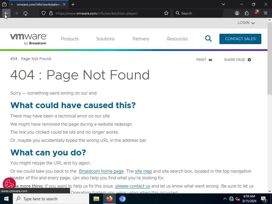Select the vmware.com/info/workstation tab

38,5
